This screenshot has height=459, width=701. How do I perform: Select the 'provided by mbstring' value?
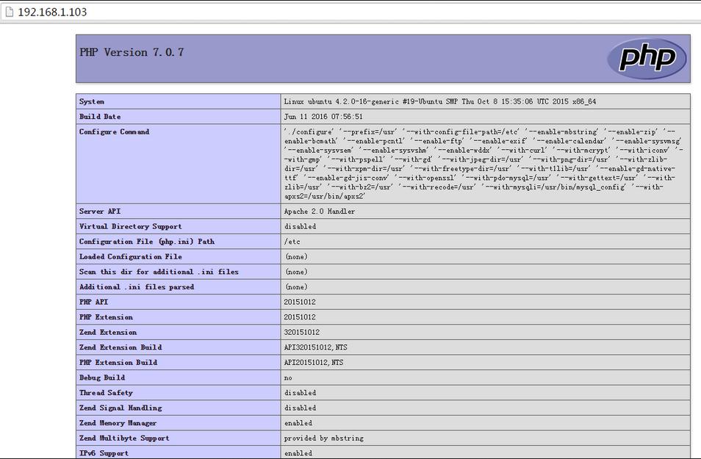(323, 438)
